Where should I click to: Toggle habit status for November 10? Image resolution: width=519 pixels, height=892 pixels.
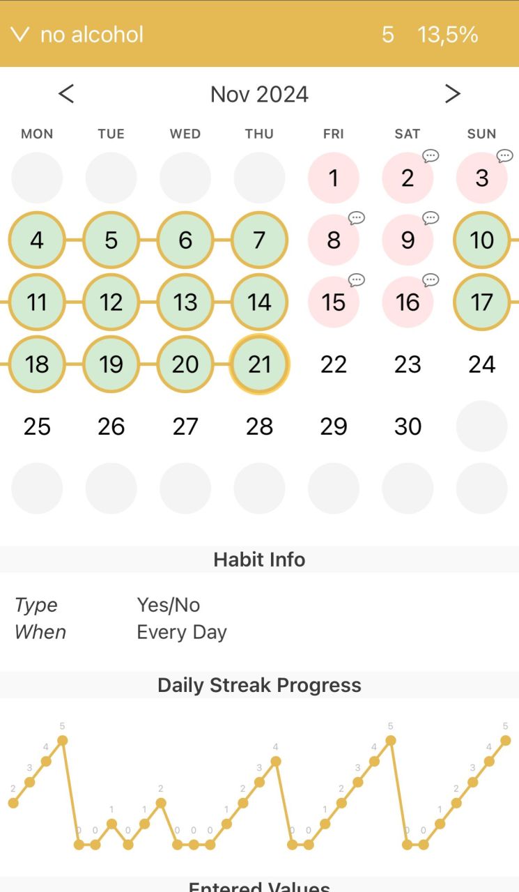coord(481,240)
